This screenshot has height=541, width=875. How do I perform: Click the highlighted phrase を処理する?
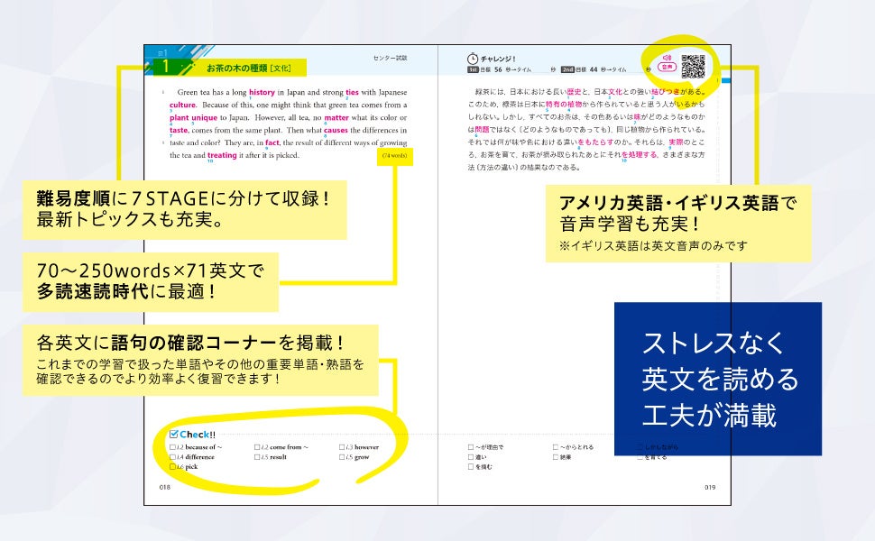[x=640, y=155]
